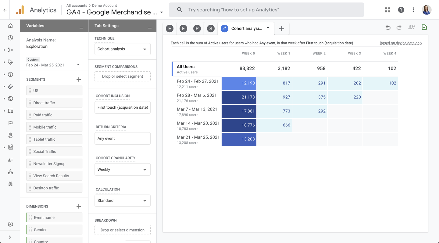The width and height of the screenshot is (439, 243).
Task: Click the undo arrow icon
Action: pyautogui.click(x=388, y=27)
